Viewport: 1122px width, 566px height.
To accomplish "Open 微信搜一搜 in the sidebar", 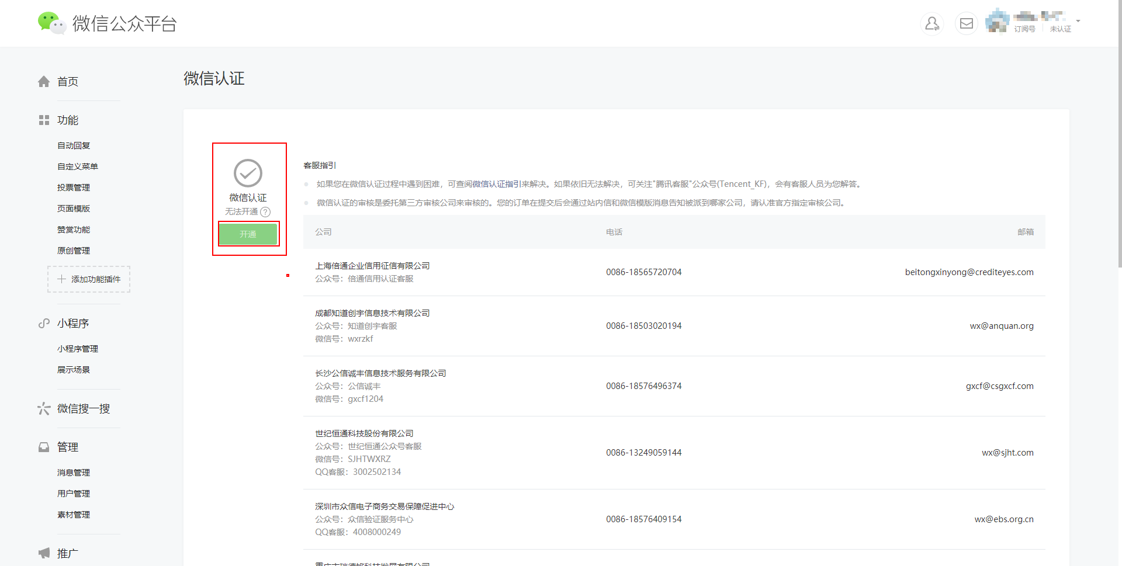I will click(84, 409).
